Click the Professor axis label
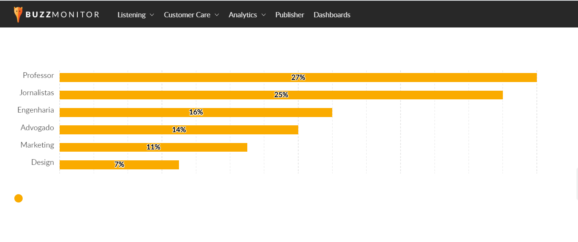Image resolution: width=578 pixels, height=242 pixels. [38, 75]
